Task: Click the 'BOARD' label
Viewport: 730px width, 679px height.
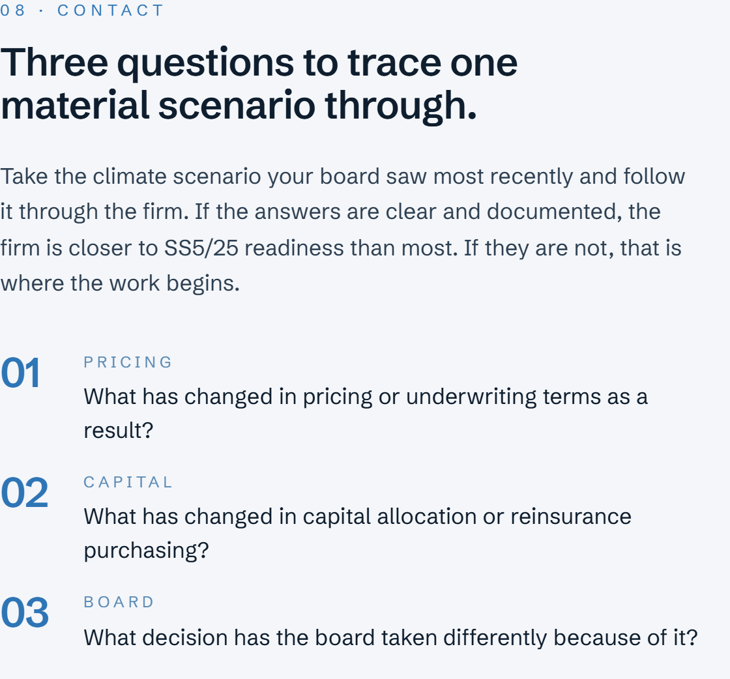Action: coord(119,602)
